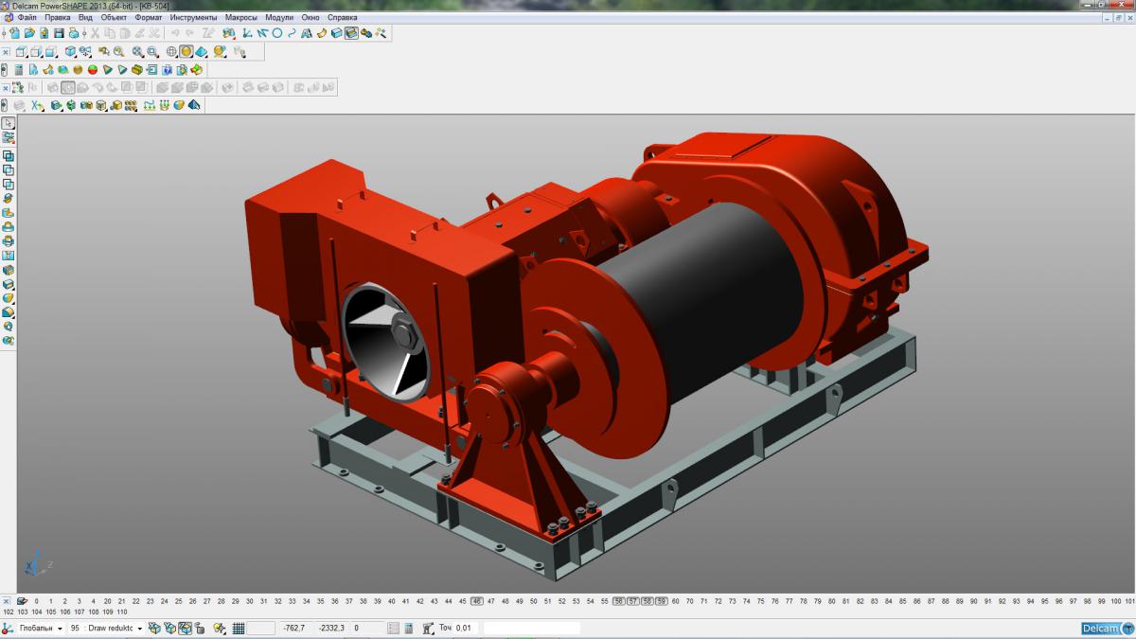The image size is (1136, 639).
Task: Toggle level 56 visibility
Action: [619, 601]
